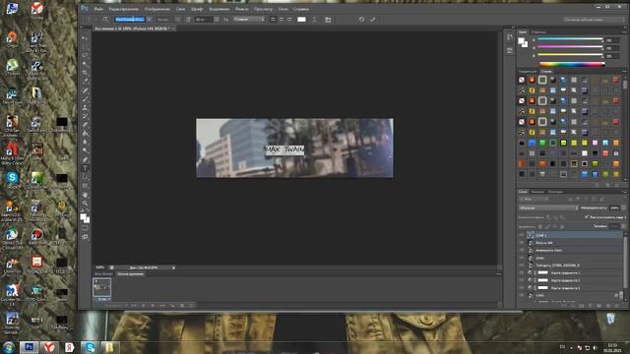630x354 pixels.
Task: Open the Справка menu
Action: [x=301, y=9]
